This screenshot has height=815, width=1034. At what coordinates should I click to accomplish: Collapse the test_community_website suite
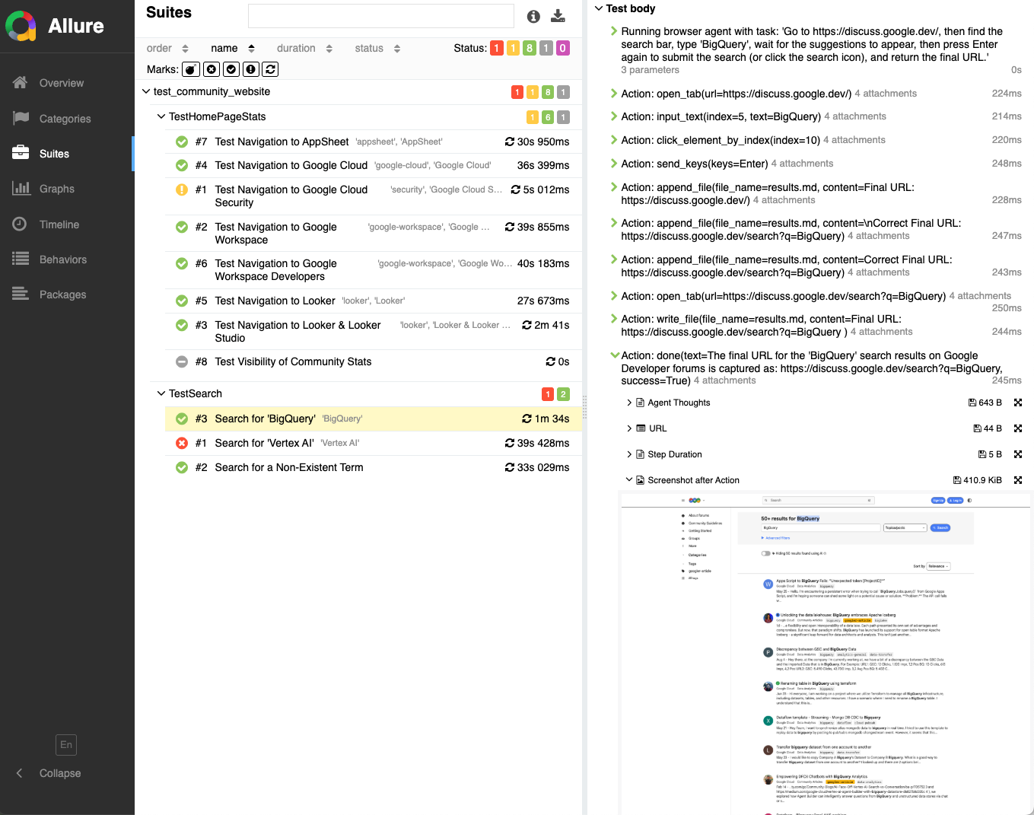pos(146,91)
